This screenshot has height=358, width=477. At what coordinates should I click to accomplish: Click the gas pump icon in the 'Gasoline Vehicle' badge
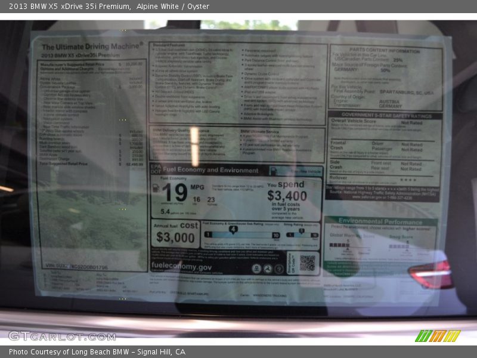[x=274, y=171]
